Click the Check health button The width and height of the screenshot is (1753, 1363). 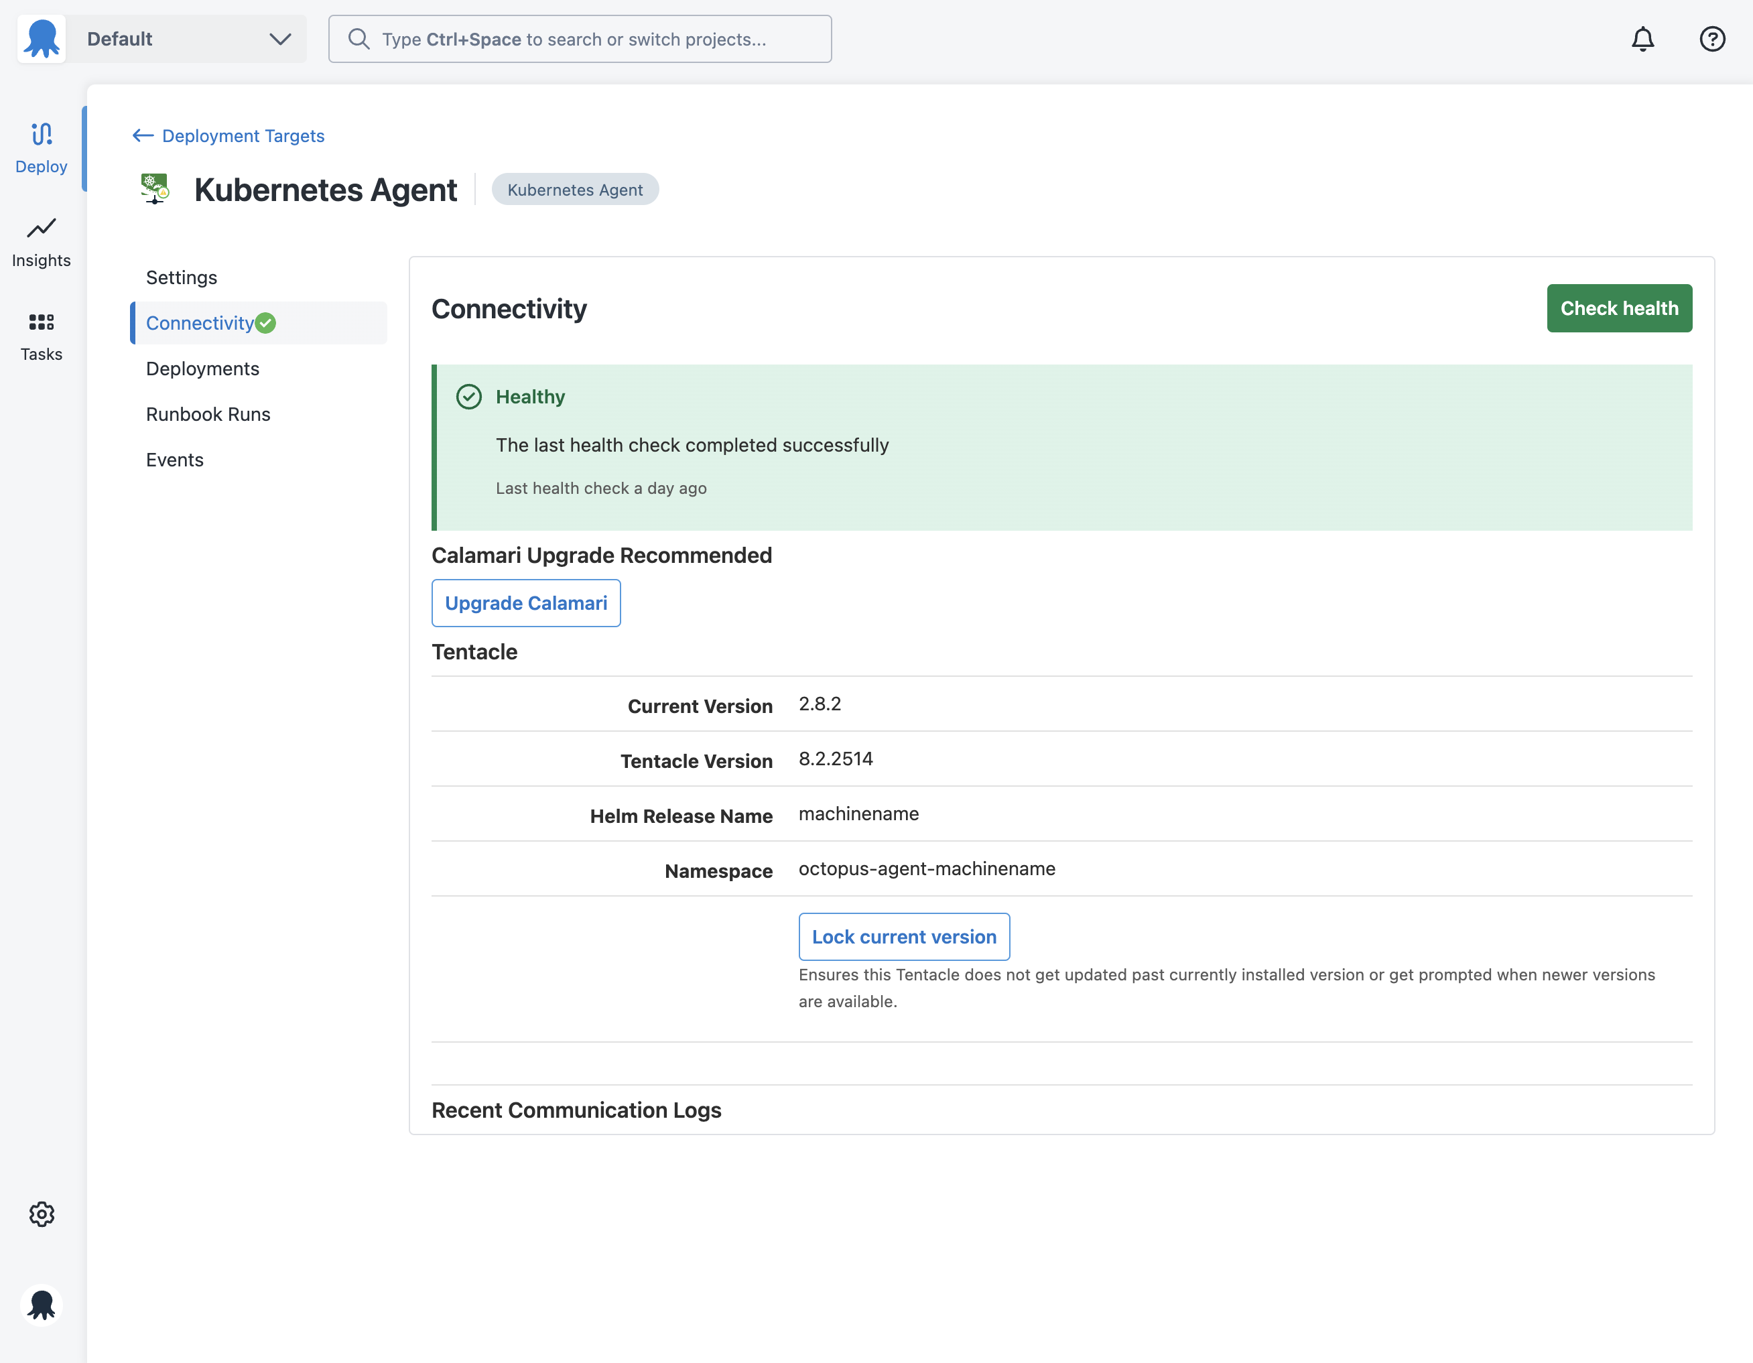(1619, 308)
